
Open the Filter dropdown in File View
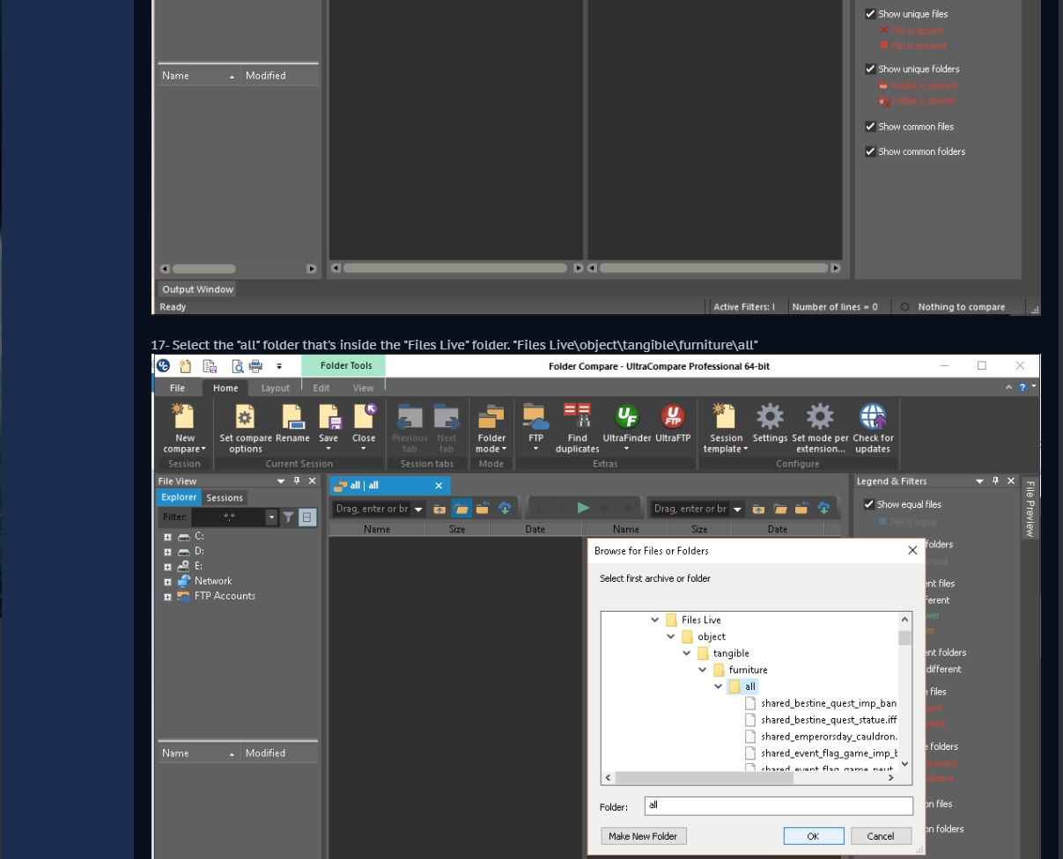click(x=271, y=518)
